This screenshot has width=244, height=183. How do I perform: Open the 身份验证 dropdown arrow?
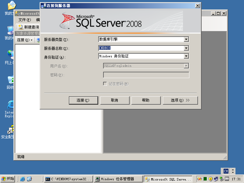click(x=186, y=56)
